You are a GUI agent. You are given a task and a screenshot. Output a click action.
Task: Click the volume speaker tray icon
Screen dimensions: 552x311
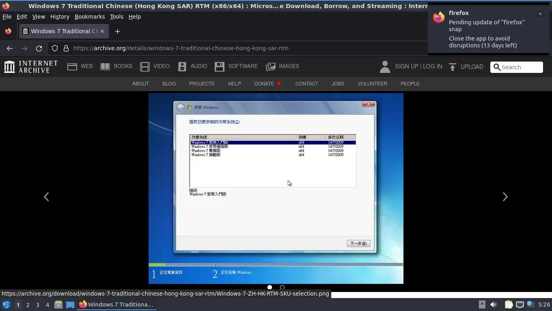pos(494,305)
